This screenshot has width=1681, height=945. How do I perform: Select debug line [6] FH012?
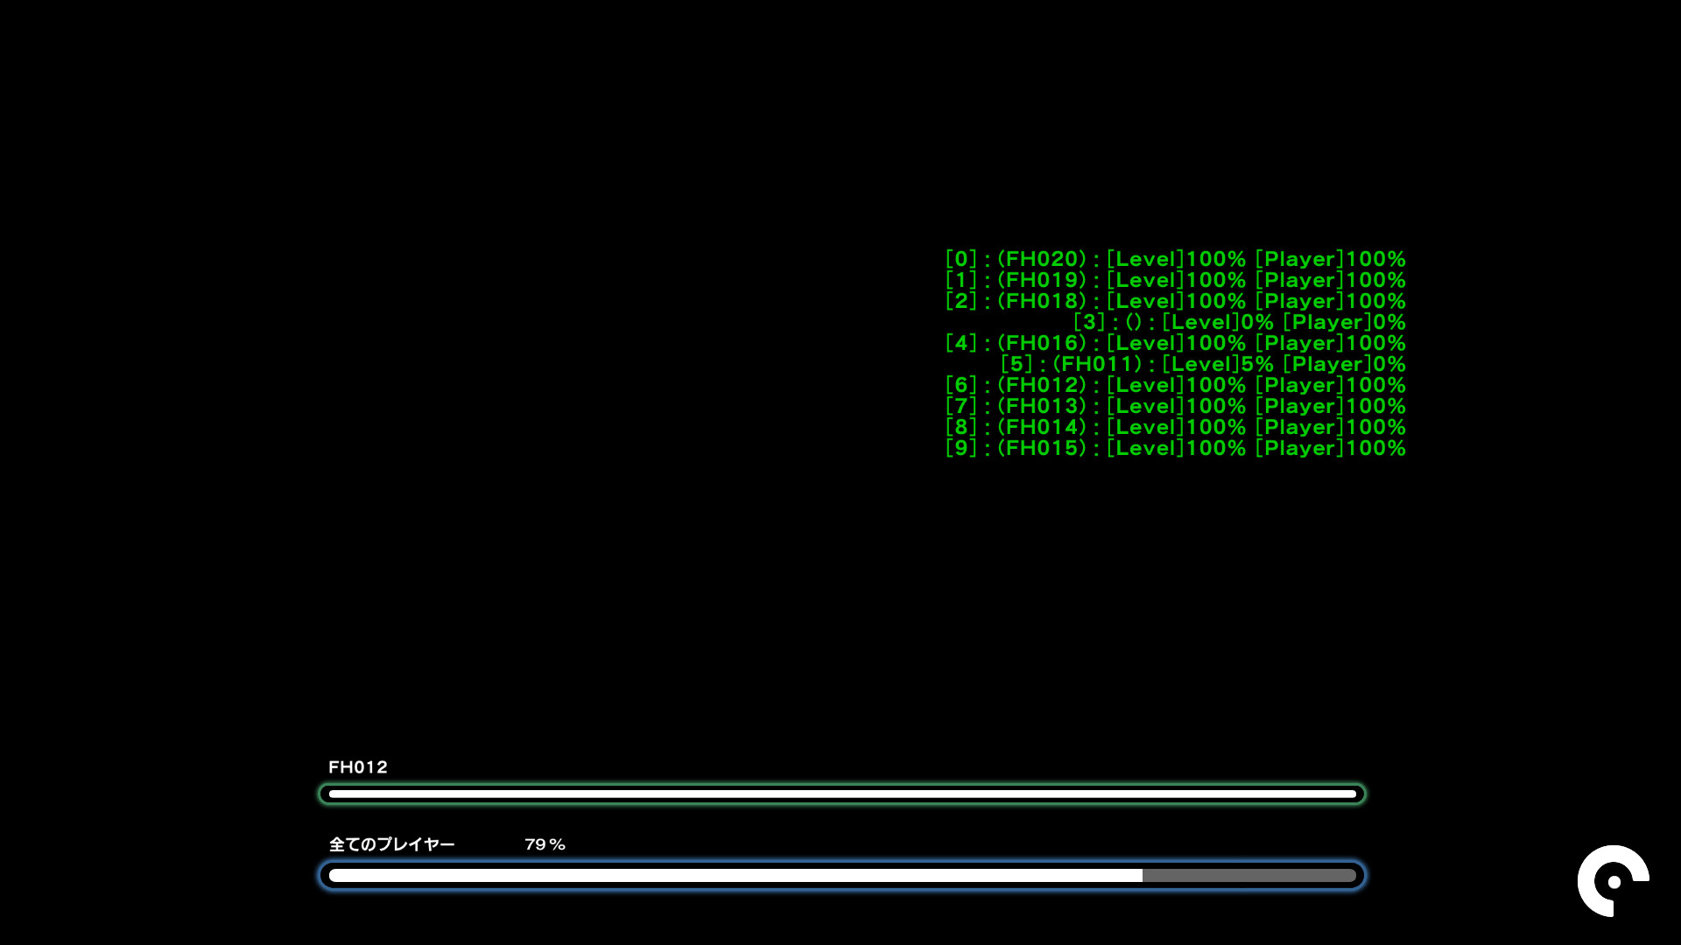pyautogui.click(x=1175, y=385)
